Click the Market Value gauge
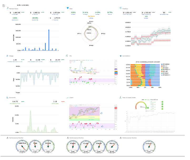 click(x=22, y=147)
